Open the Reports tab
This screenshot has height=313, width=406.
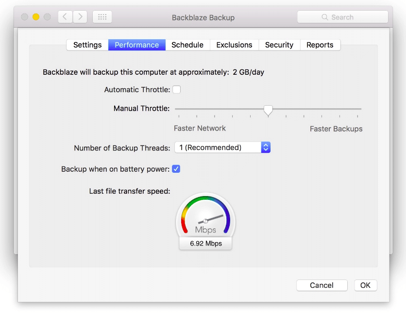(x=320, y=45)
